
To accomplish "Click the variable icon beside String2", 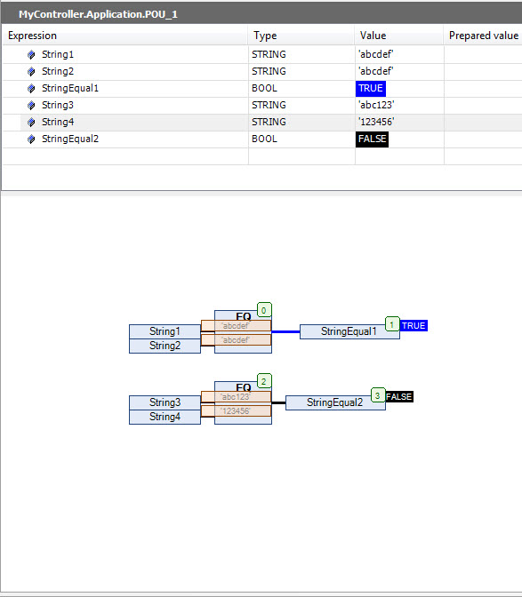I will [x=31, y=71].
